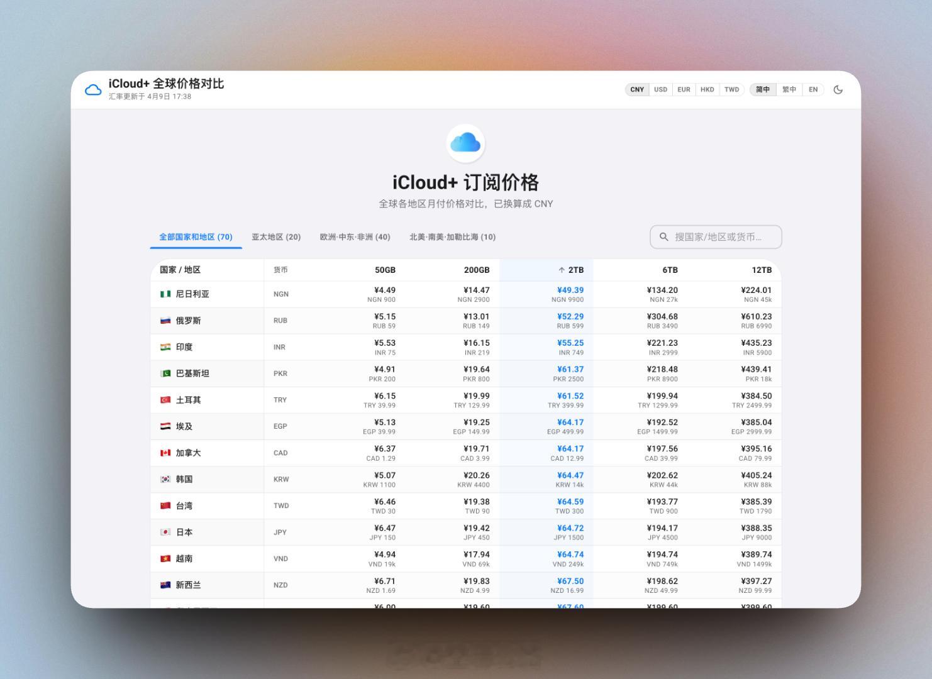Click the iCloud+ 全球价格对比 title
Viewport: 932px width, 679px height.
click(x=166, y=84)
